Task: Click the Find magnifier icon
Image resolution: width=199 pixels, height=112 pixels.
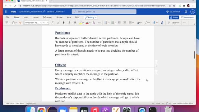Action: (x=146, y=23)
